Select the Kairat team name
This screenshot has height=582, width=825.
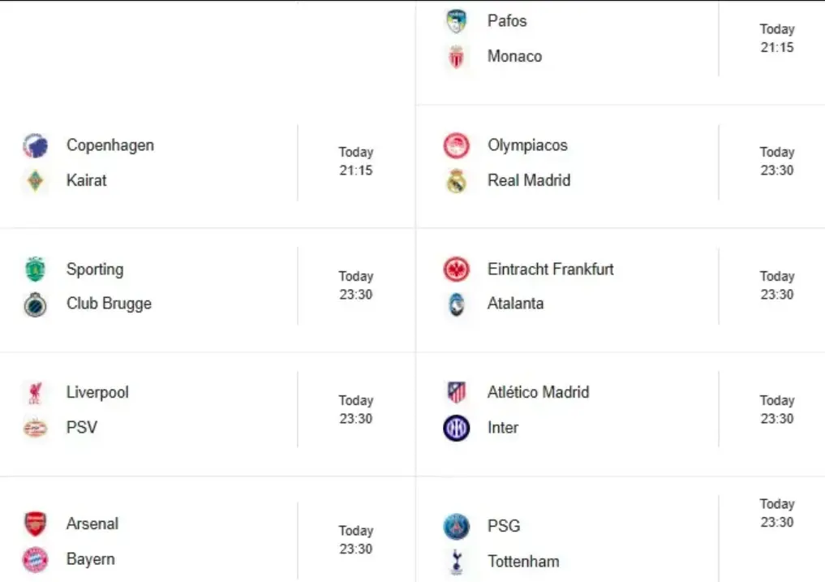pyautogui.click(x=87, y=180)
